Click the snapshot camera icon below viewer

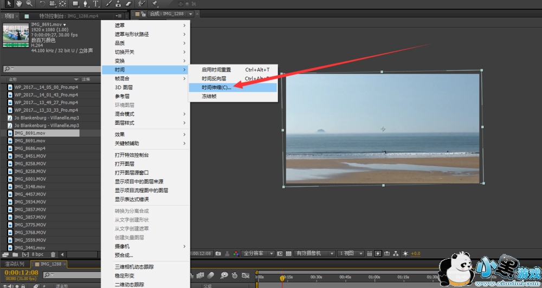pyautogui.click(x=218, y=253)
